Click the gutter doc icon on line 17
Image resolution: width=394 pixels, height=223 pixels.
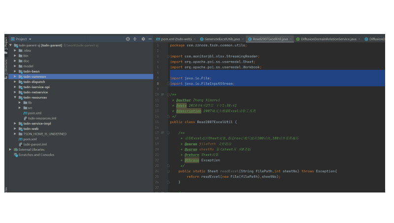[163, 133]
